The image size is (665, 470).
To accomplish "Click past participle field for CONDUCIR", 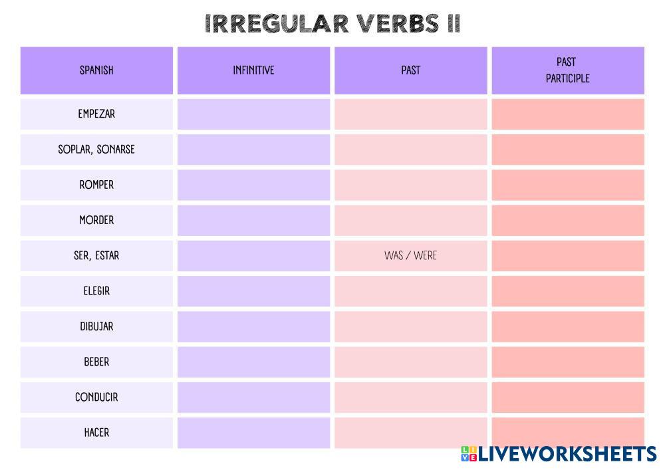I will coord(567,397).
